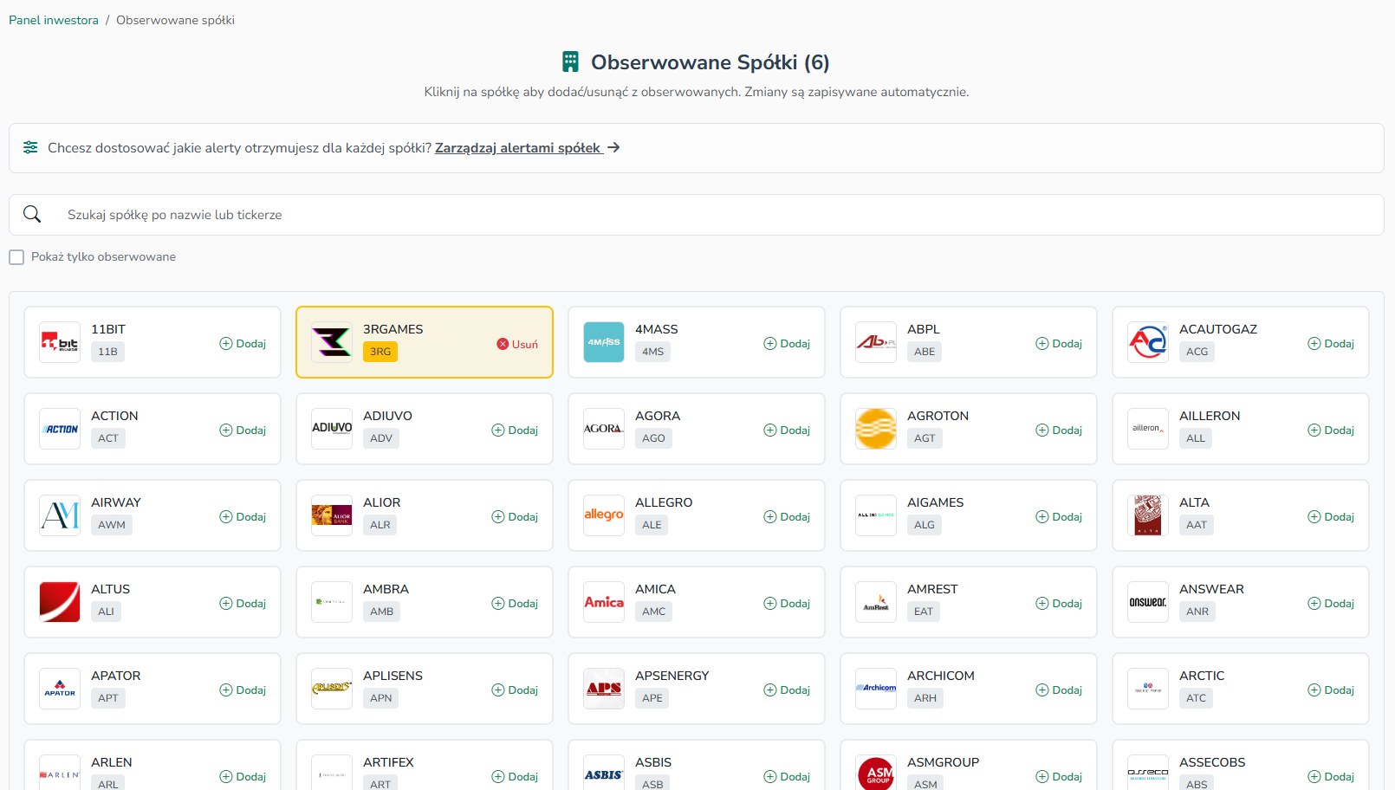This screenshot has height=790, width=1395.
Task: Click the ARCTIC logo icon
Action: click(1148, 689)
